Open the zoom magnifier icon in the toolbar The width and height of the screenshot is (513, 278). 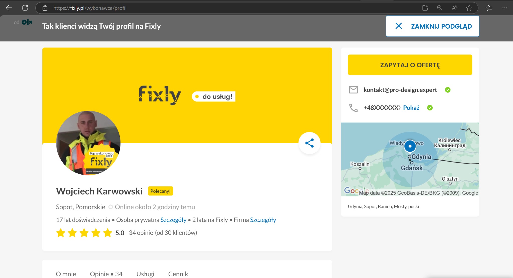439,8
